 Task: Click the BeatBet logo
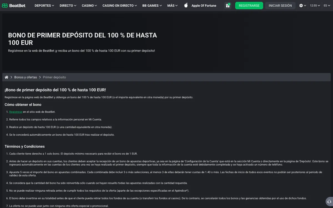[14, 6]
